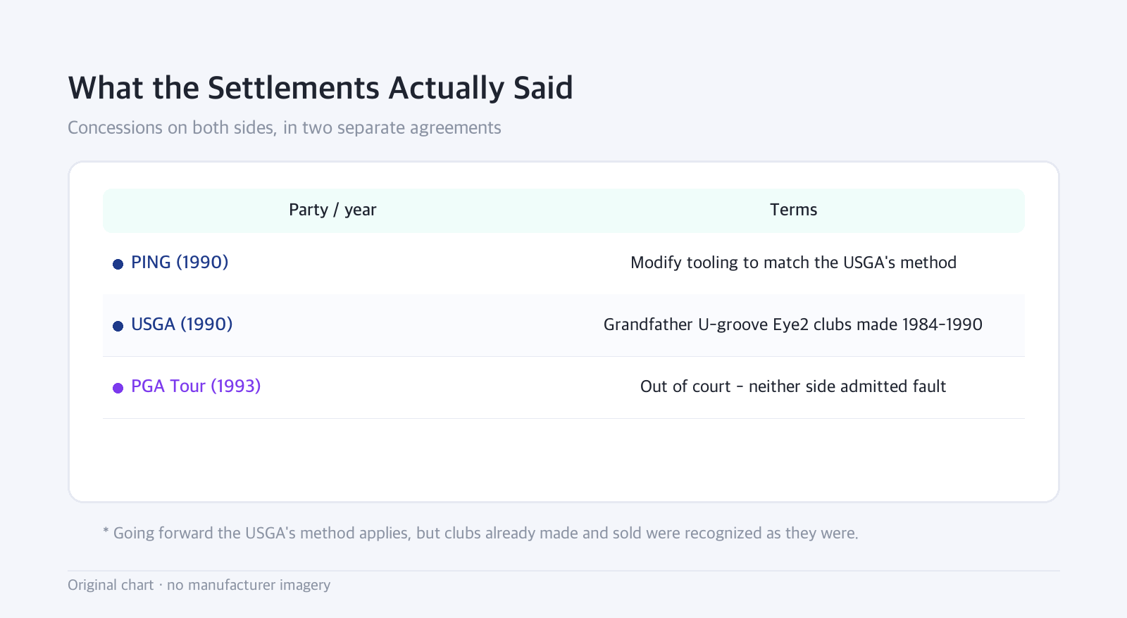Select "Out of court - neither side admitted fault"

tap(793, 386)
